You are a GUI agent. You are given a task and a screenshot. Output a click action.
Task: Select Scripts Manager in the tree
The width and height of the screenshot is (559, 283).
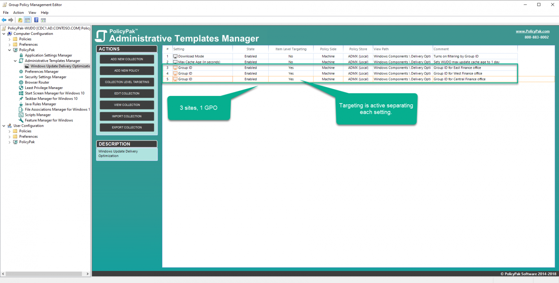[x=37, y=115]
